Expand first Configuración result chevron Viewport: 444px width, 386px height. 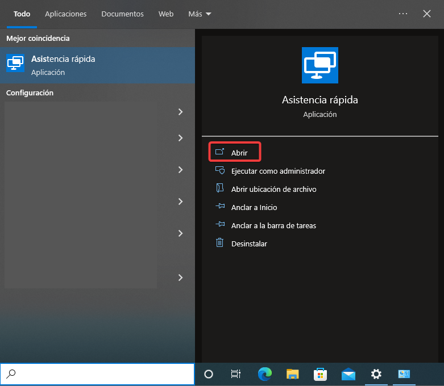click(x=180, y=112)
